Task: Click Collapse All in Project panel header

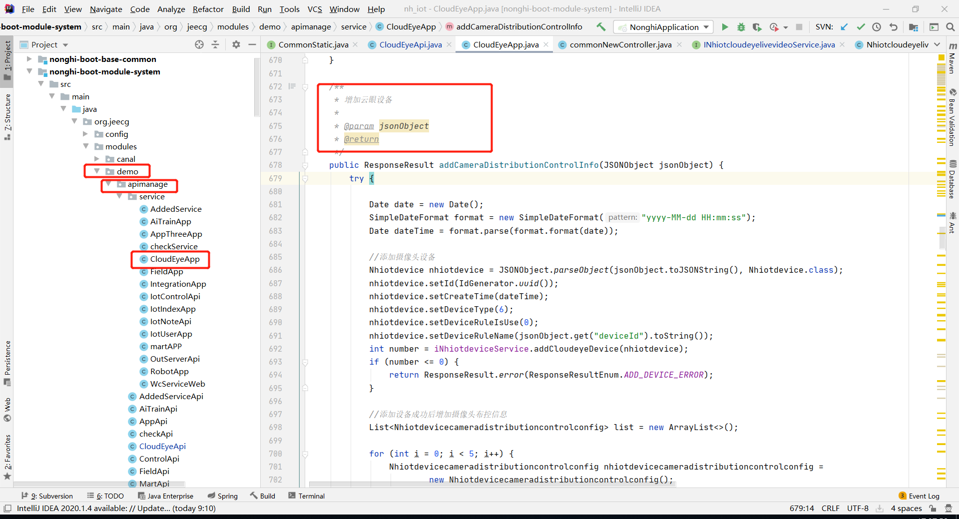Action: 215,44
